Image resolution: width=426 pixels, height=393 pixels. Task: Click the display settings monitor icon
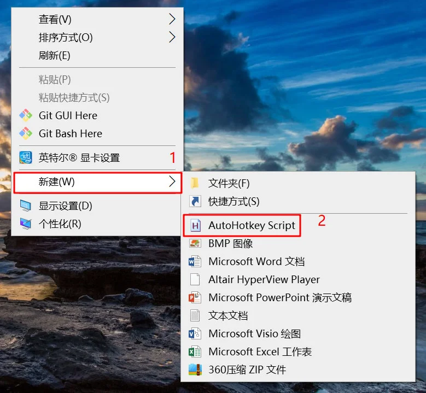tap(26, 206)
